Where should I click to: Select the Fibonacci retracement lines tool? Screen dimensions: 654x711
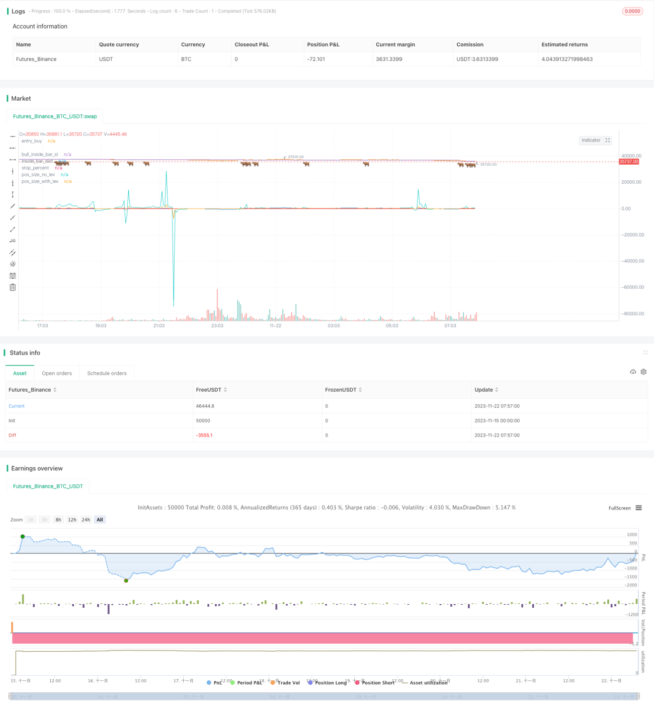[x=13, y=276]
